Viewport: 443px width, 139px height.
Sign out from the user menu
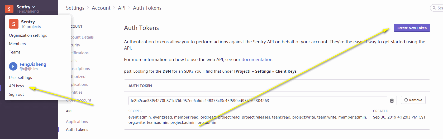click(x=16, y=94)
